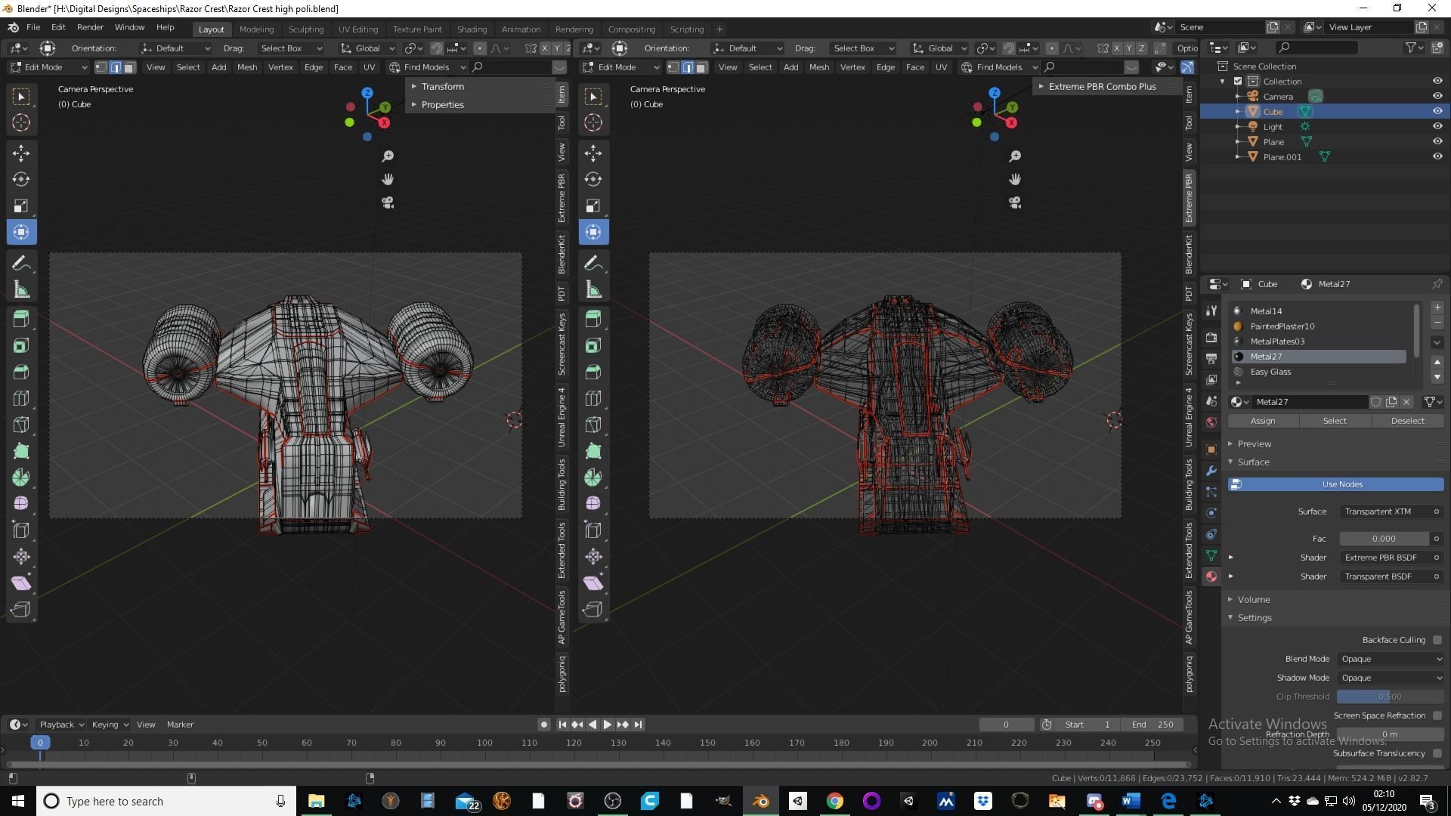Hide the Plane object in outliner

tap(1437, 141)
